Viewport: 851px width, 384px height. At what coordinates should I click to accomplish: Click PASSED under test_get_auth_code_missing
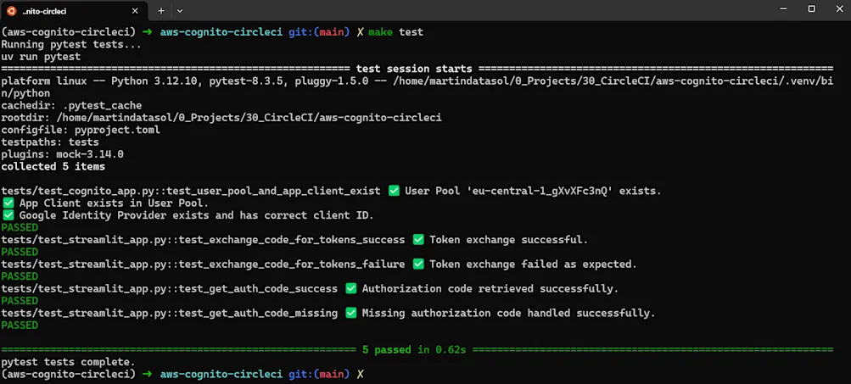pyautogui.click(x=20, y=326)
